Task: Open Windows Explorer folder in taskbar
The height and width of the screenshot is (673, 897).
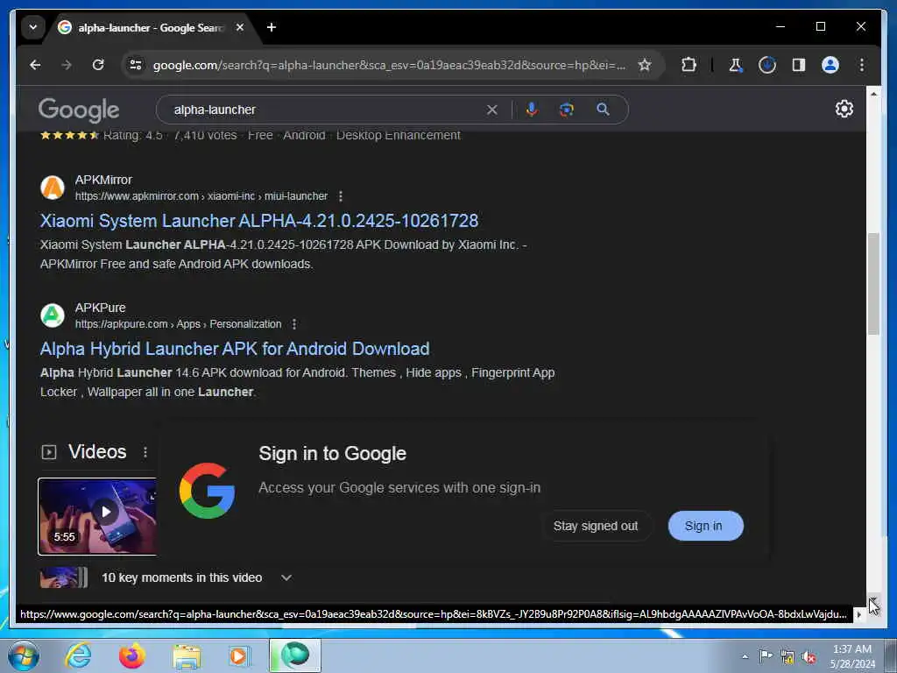Action: [187, 655]
